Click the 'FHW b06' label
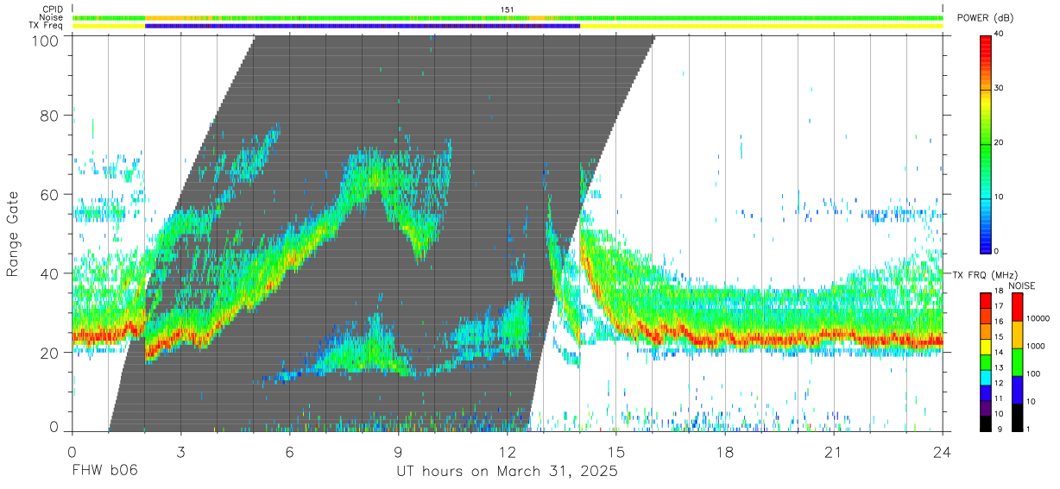 pyautogui.click(x=104, y=471)
